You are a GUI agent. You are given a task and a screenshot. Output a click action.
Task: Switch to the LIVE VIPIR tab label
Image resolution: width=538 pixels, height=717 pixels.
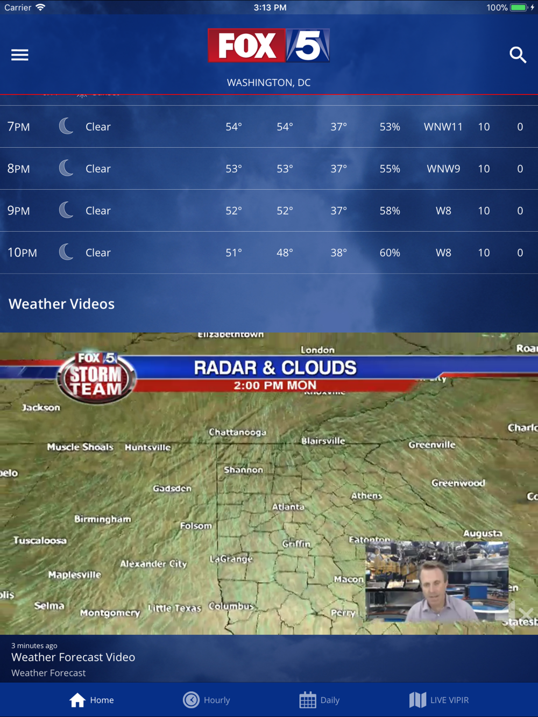click(x=449, y=700)
